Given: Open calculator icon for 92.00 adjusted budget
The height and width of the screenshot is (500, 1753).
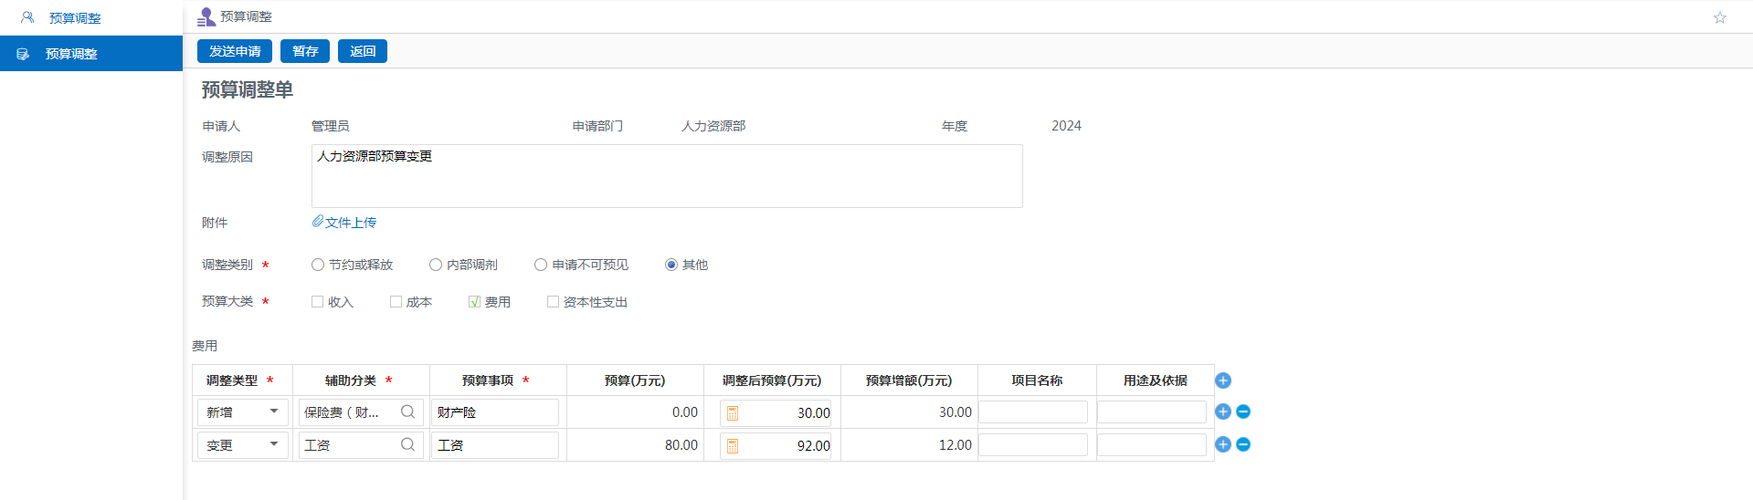Looking at the screenshot, I should click(732, 446).
